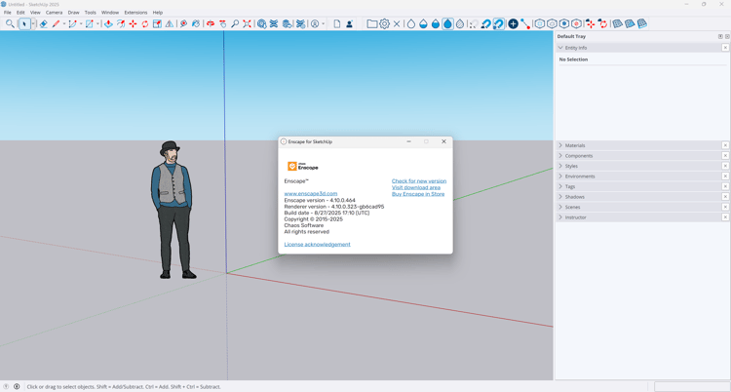Toggle the highlighted magnet icon
731x392 pixels.
coord(498,23)
